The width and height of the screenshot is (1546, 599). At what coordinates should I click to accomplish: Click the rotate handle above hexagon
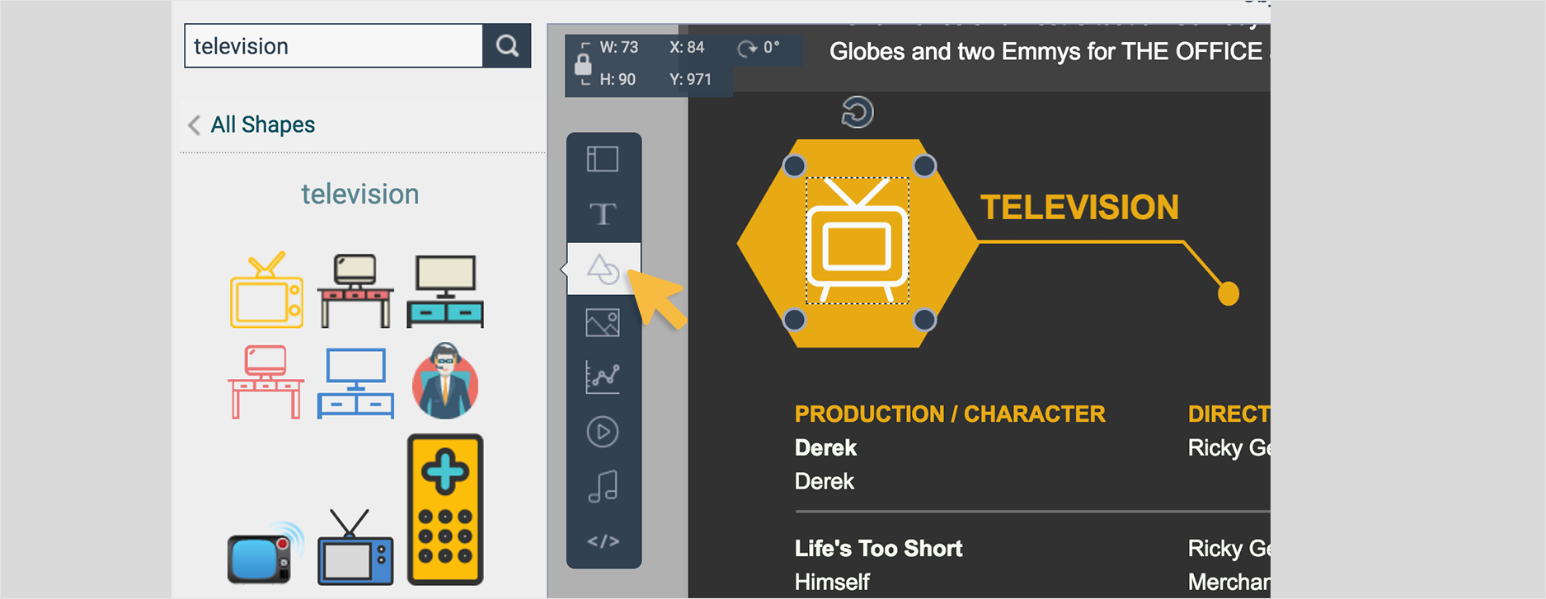tap(858, 112)
